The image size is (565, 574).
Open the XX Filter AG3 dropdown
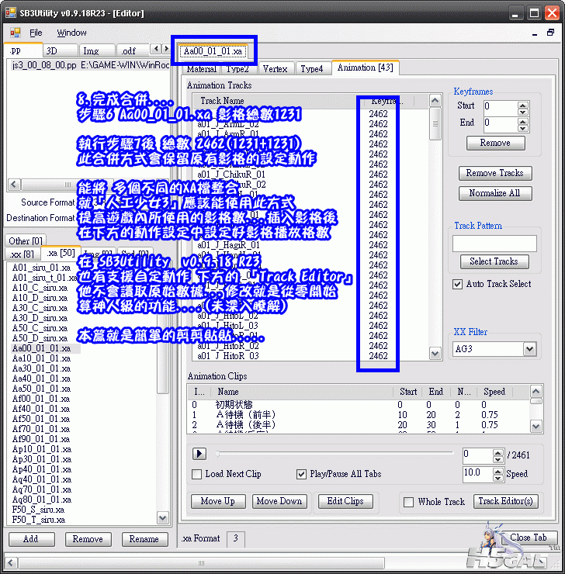point(529,349)
